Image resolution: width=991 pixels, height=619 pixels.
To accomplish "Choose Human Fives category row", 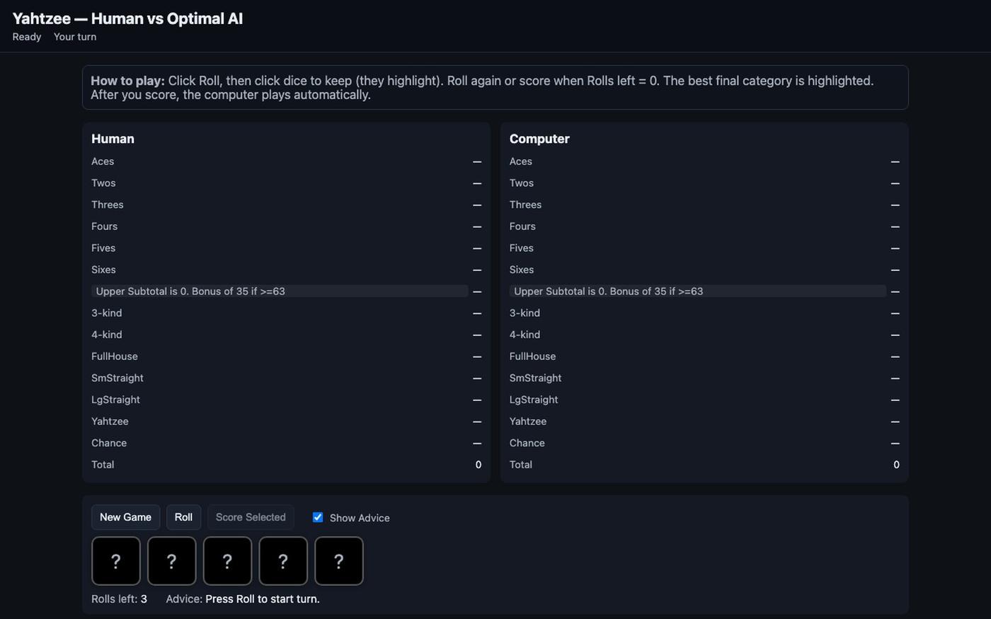I will [286, 248].
